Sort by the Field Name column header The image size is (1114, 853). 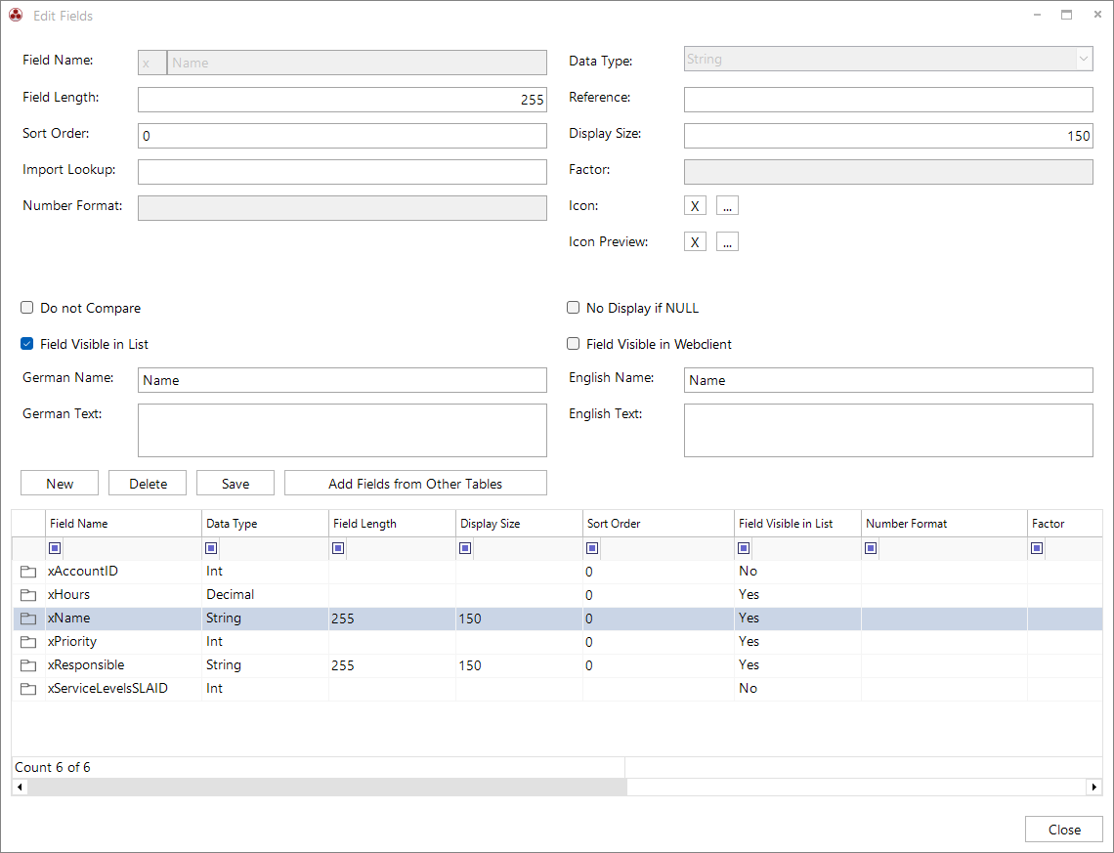click(124, 524)
